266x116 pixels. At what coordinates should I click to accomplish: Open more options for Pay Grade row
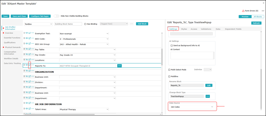[33, 55]
